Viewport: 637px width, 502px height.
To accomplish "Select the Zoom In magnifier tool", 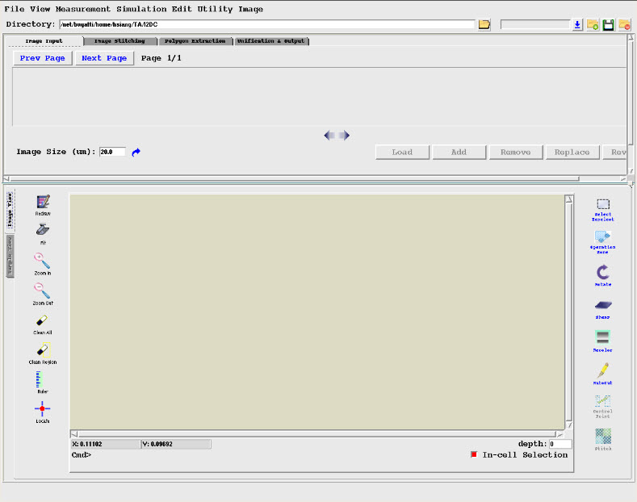I will tap(43, 261).
